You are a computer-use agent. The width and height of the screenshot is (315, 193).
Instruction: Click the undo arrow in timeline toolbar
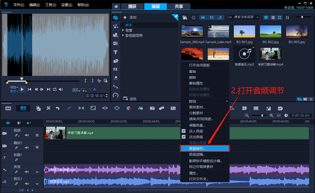[57, 108]
